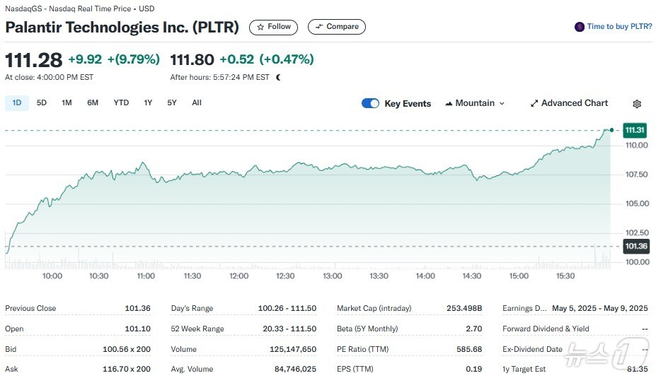The width and height of the screenshot is (656, 378).
Task: Open the Advanced Chart link
Action: [x=574, y=103]
